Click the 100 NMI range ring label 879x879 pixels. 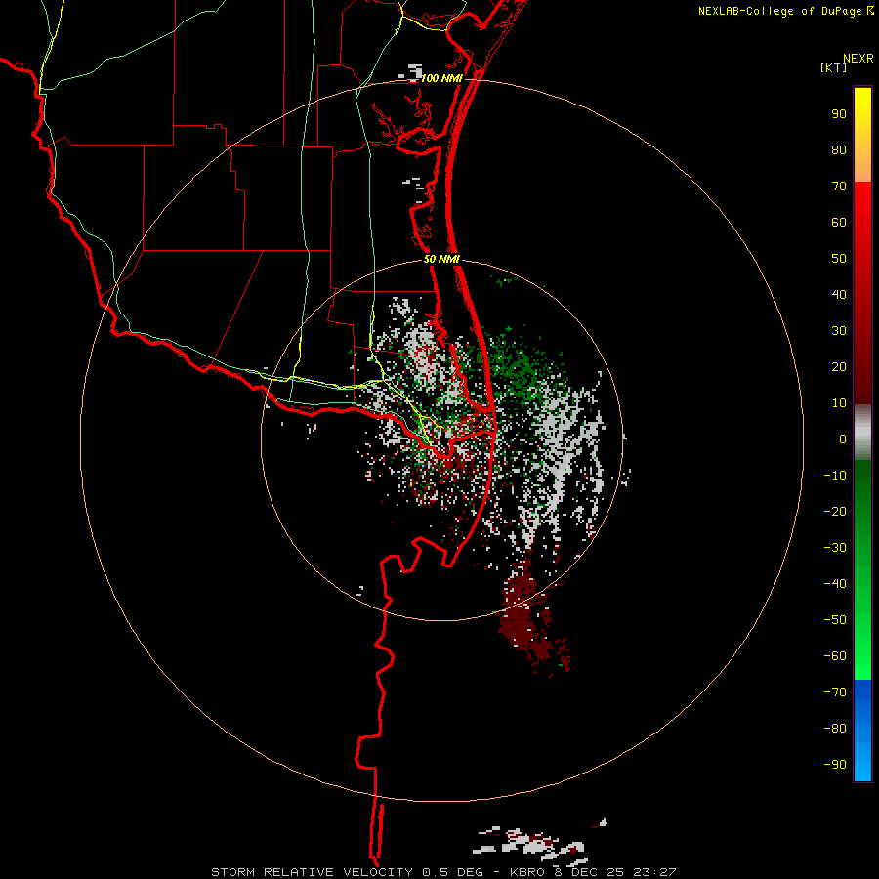point(441,78)
